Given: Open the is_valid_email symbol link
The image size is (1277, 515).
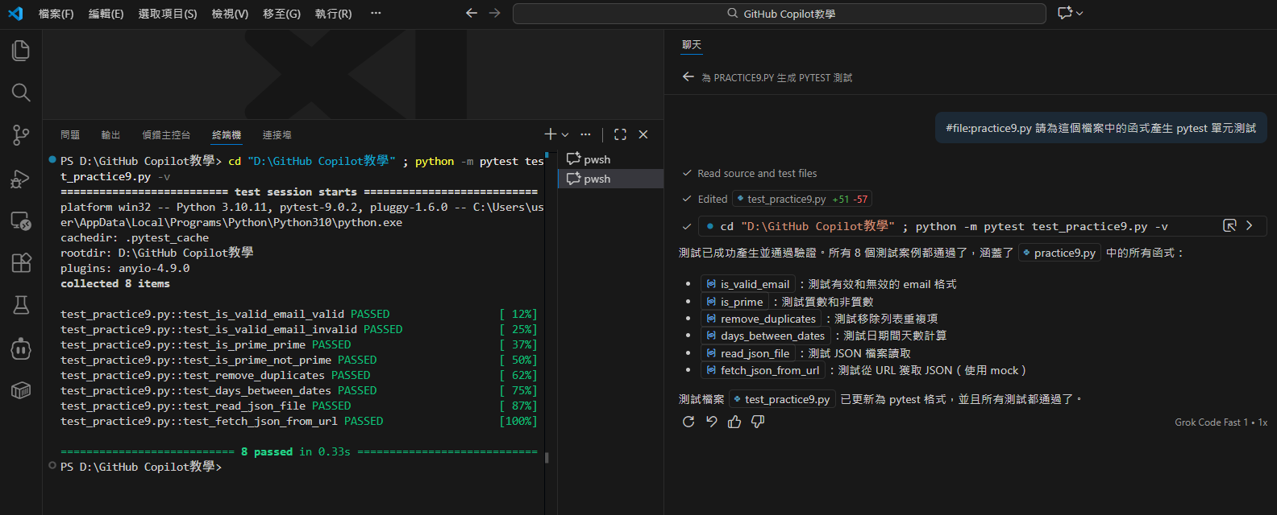Looking at the screenshot, I should pyautogui.click(x=754, y=284).
